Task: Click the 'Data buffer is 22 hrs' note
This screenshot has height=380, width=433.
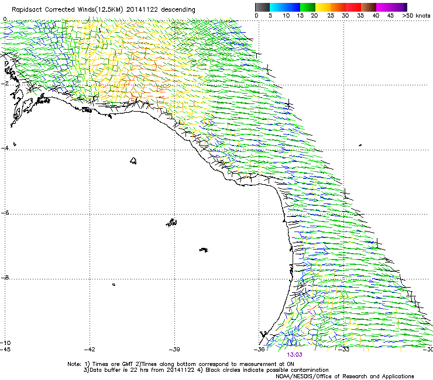Action: (x=206, y=370)
